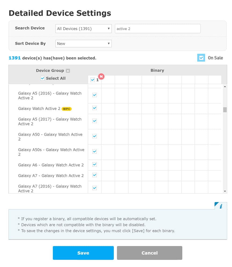Open the All Devices (1391) dropdown
Viewport: 232px width, 267px height.
point(84,29)
